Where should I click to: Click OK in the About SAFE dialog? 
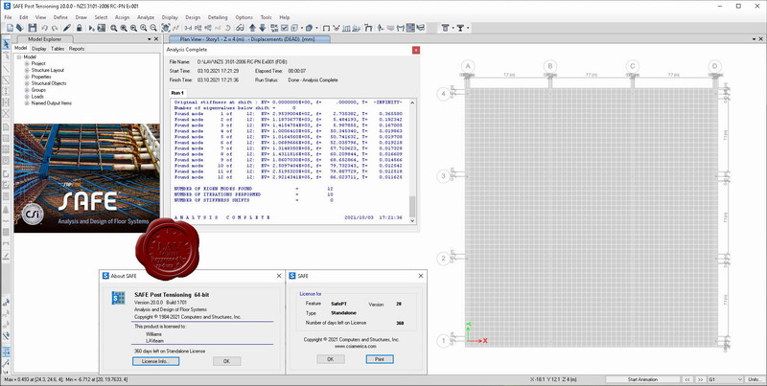pos(226,361)
